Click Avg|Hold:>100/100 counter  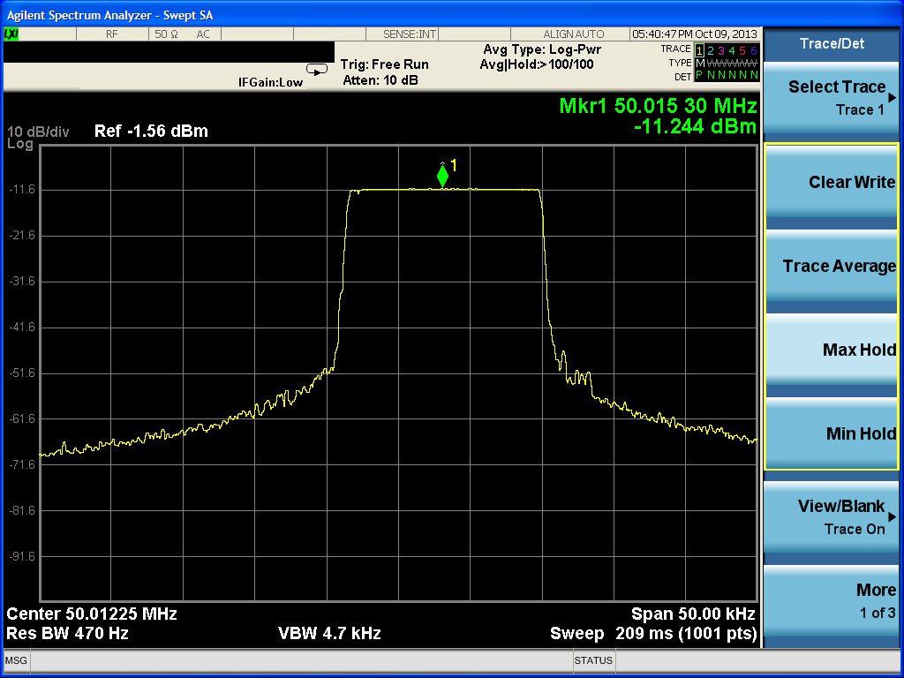coord(537,64)
